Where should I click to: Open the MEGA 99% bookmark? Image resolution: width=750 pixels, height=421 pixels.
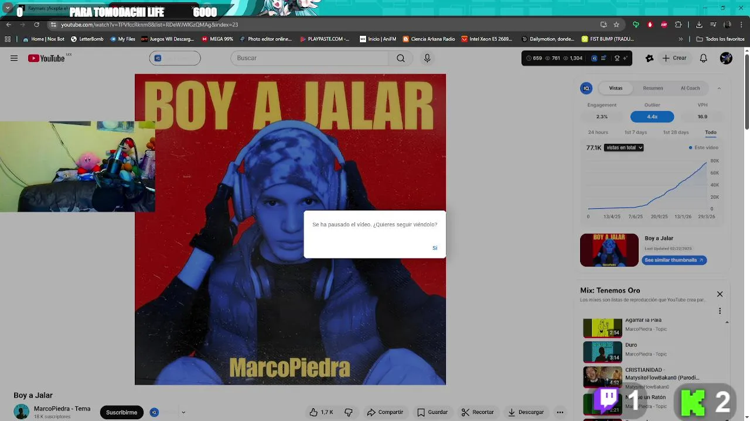tap(217, 39)
